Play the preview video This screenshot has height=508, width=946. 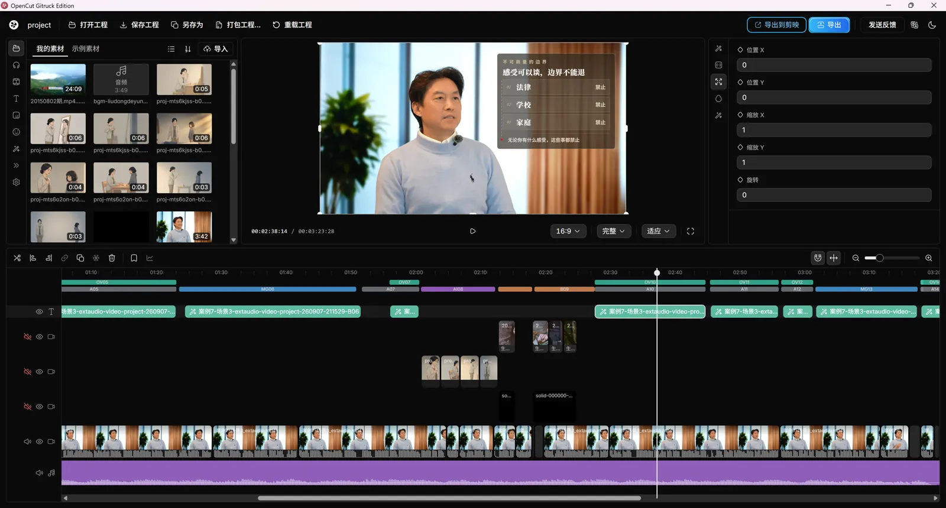(473, 231)
